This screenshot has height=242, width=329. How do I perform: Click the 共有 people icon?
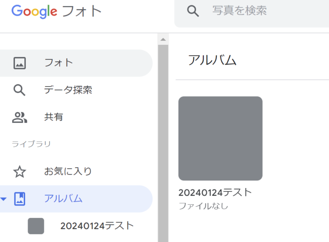coord(20,117)
